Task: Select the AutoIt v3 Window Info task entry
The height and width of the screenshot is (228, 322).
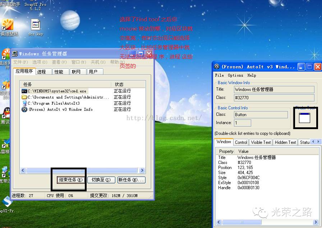Action: click(60, 109)
